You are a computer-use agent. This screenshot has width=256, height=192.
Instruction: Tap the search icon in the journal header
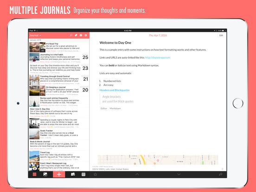coord(71,35)
